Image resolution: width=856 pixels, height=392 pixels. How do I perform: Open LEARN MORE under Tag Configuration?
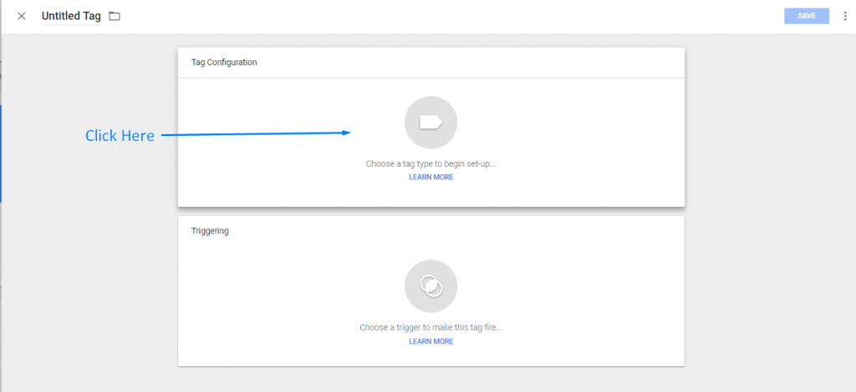pyautogui.click(x=431, y=178)
